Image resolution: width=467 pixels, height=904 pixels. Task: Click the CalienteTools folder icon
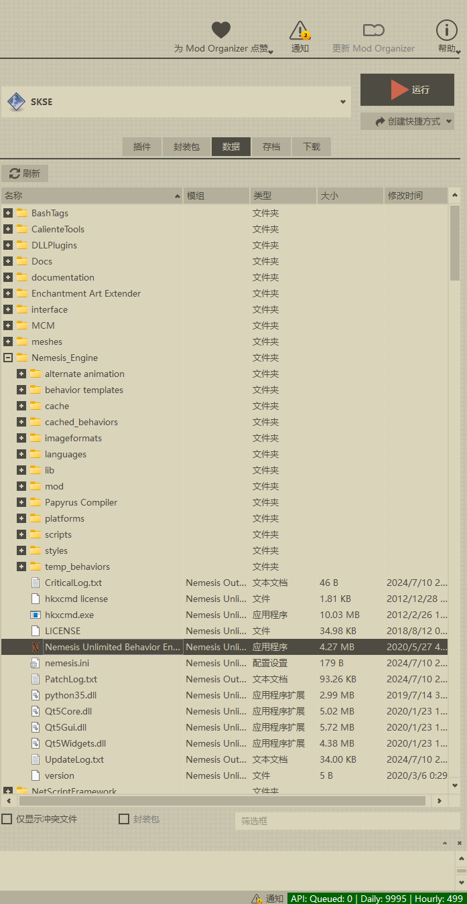tap(22, 229)
